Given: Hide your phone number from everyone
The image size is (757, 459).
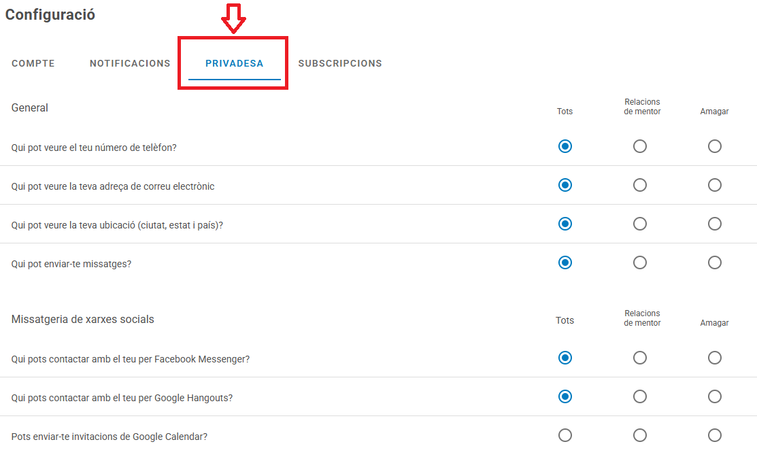Looking at the screenshot, I should [x=714, y=146].
